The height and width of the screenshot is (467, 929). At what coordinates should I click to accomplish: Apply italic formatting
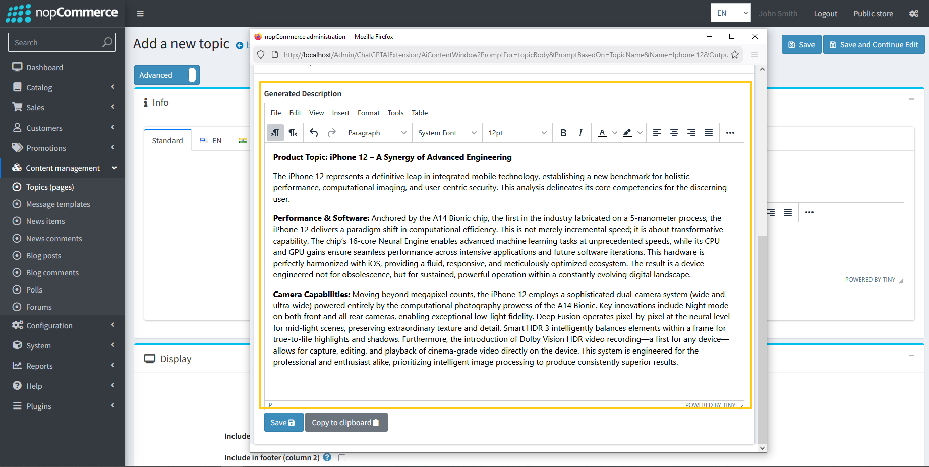(580, 133)
